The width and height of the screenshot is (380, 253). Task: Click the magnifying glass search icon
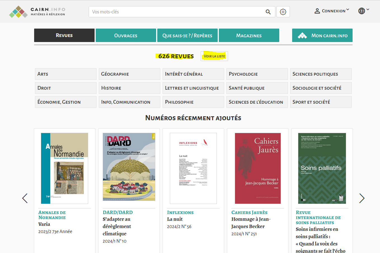(268, 12)
